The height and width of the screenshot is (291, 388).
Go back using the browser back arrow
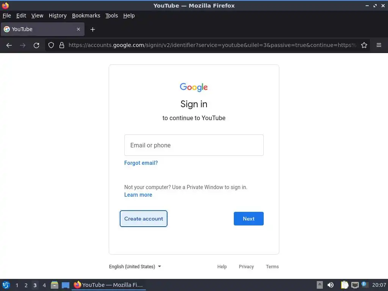click(9, 45)
